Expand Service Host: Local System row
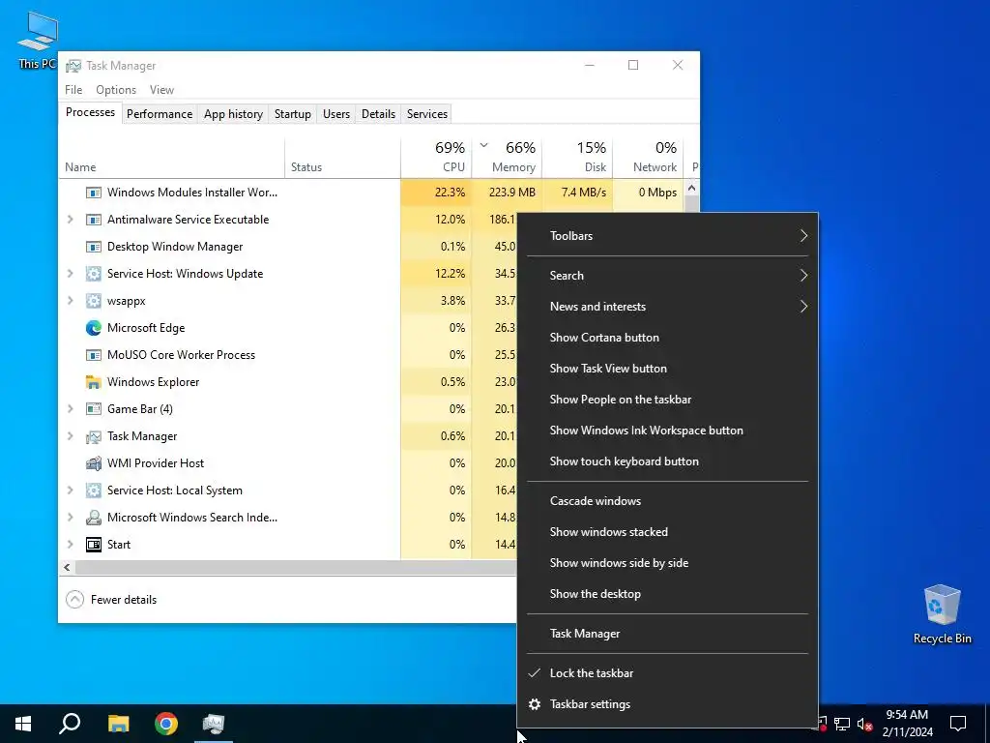The width and height of the screenshot is (990, 743). click(x=70, y=490)
